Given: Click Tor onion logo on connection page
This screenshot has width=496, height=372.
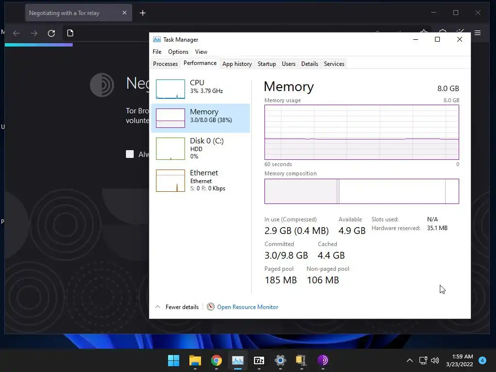Looking at the screenshot, I should click(x=102, y=85).
